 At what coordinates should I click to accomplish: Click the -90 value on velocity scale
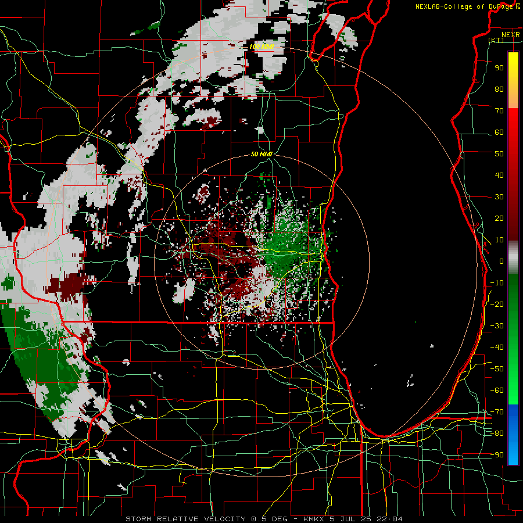pos(497,455)
